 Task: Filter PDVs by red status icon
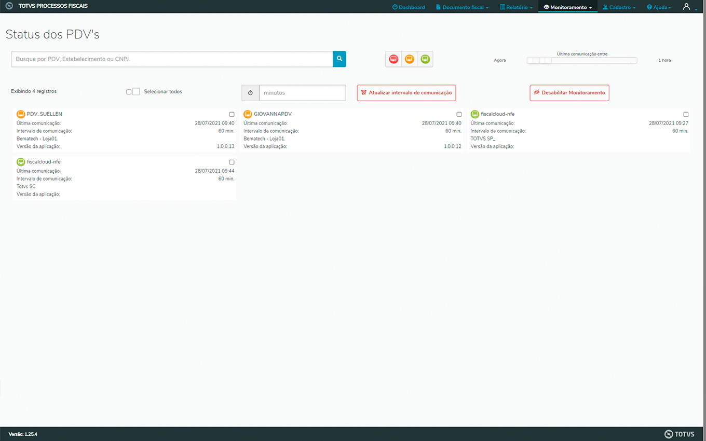click(393, 59)
